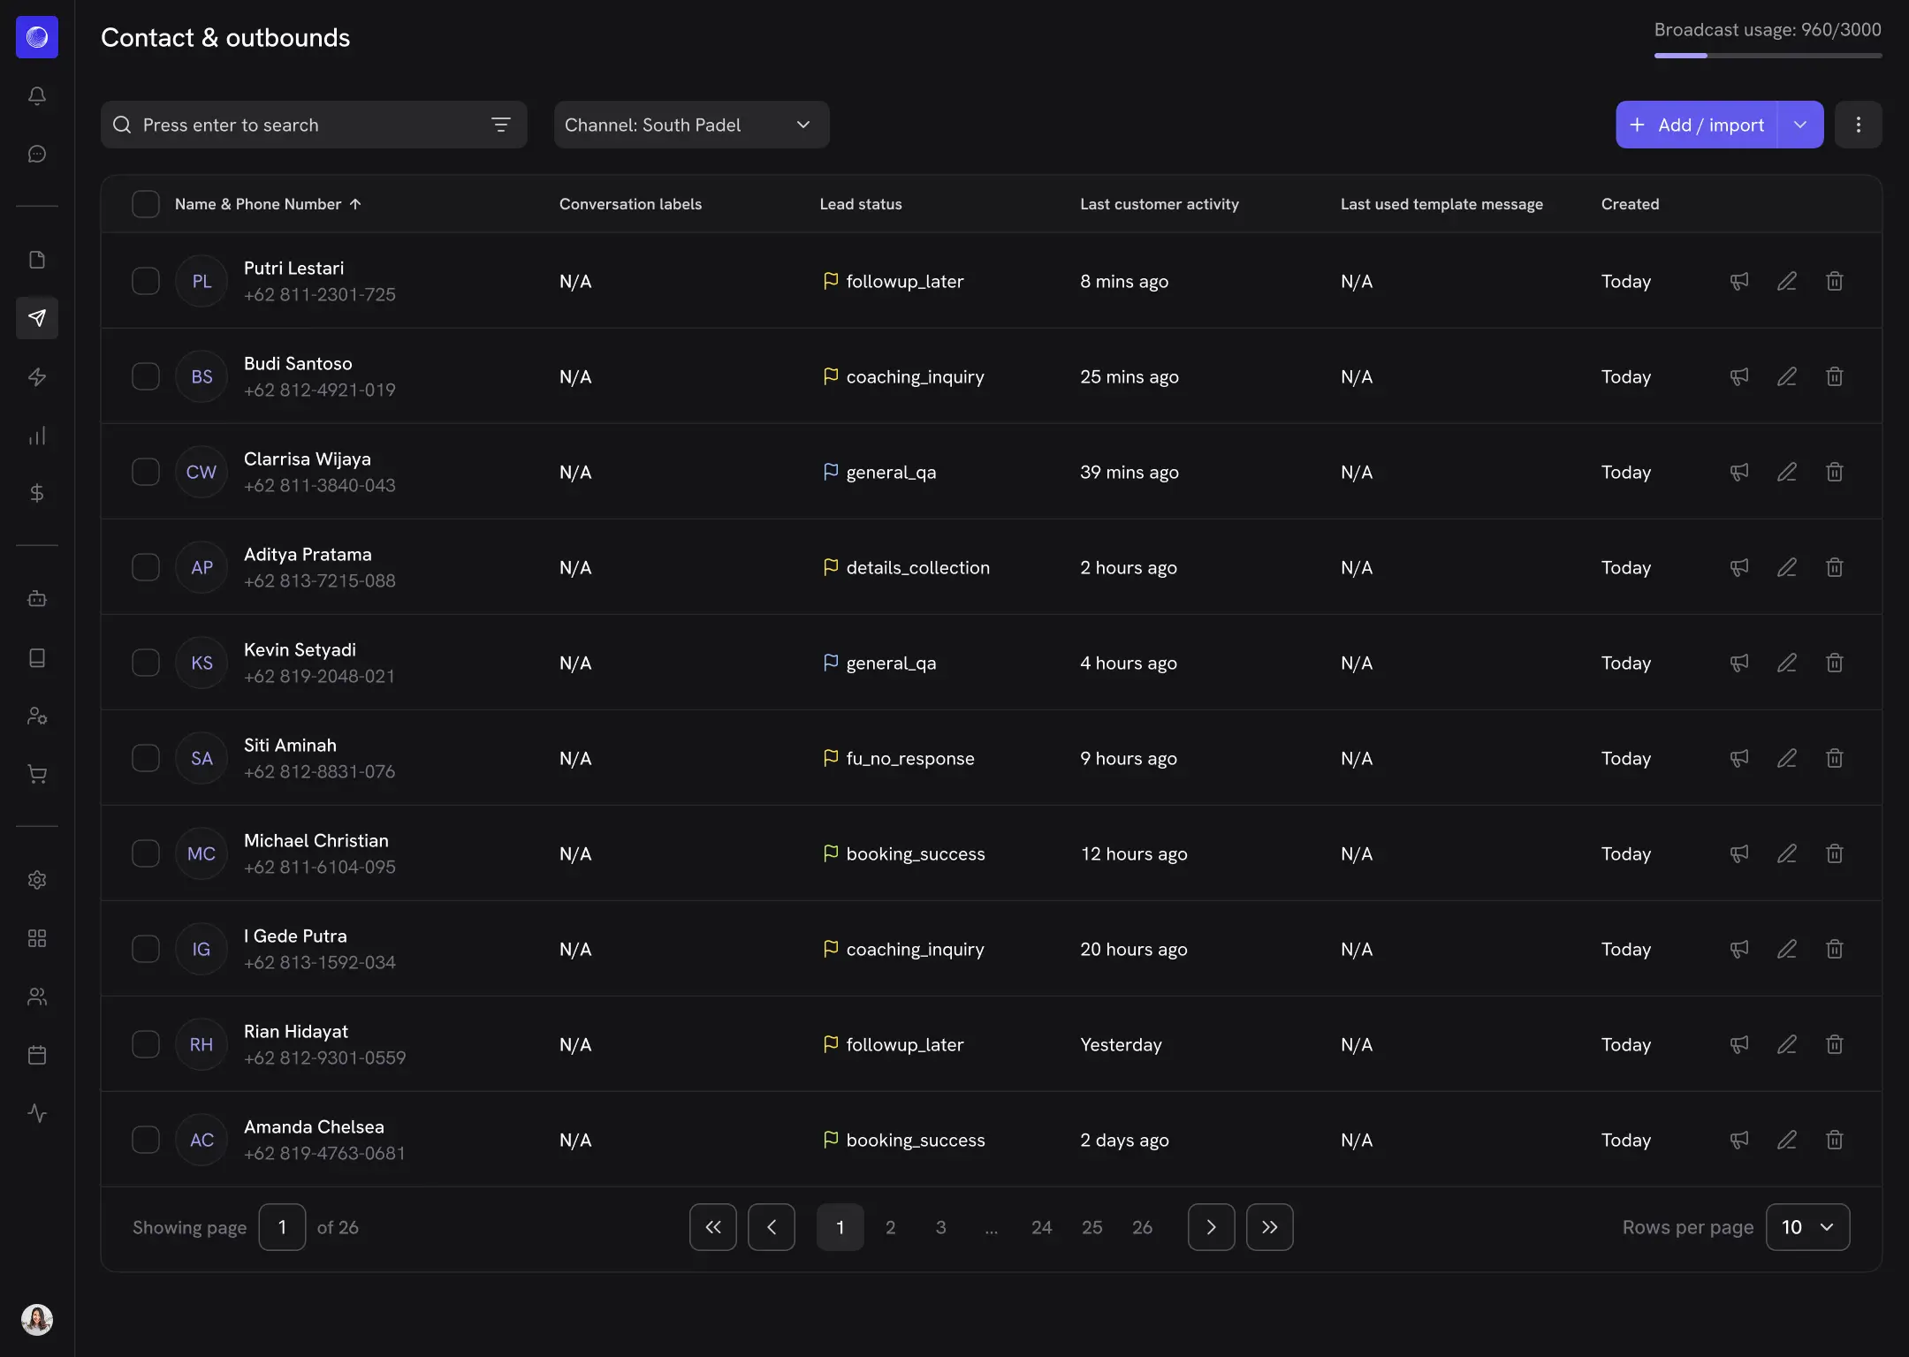The image size is (1909, 1357).
Task: Open the document page sidebar icon
Action: [37, 260]
